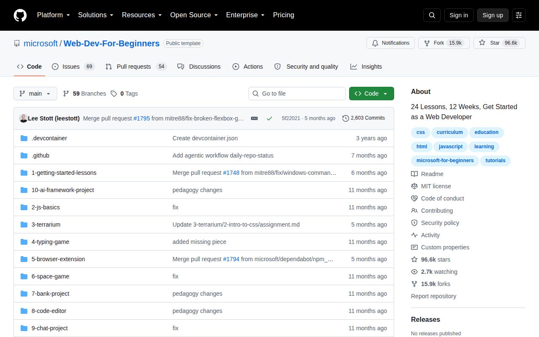Click the 10-ai-framework-project folder icon
The image size is (539, 337).
[x=24, y=190]
